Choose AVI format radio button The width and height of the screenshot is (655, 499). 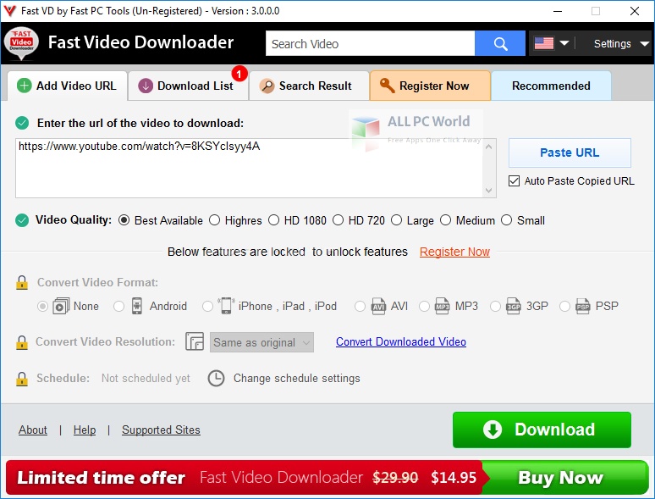360,306
